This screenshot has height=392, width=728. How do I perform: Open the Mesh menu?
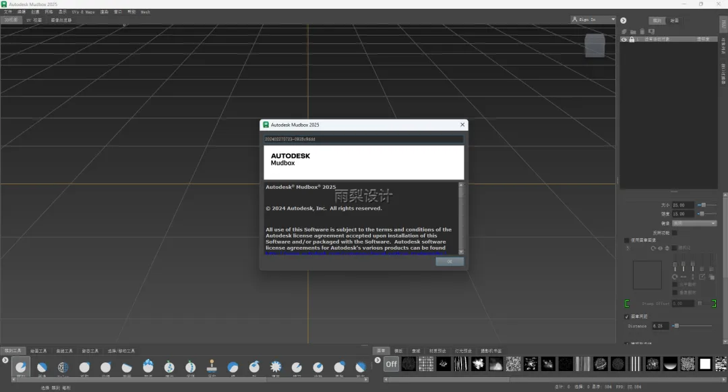(x=146, y=12)
